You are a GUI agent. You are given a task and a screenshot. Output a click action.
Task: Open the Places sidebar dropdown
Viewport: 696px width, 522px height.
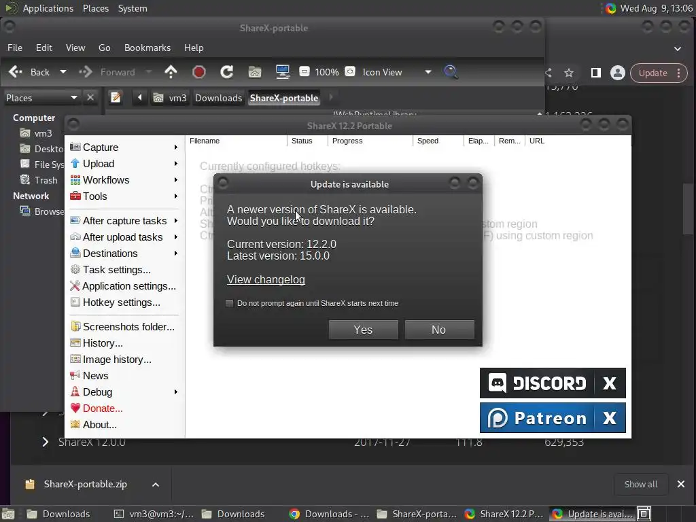[42, 98]
